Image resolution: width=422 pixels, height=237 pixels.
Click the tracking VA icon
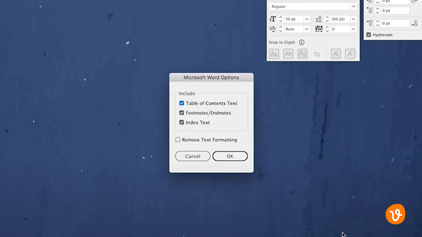point(319,29)
